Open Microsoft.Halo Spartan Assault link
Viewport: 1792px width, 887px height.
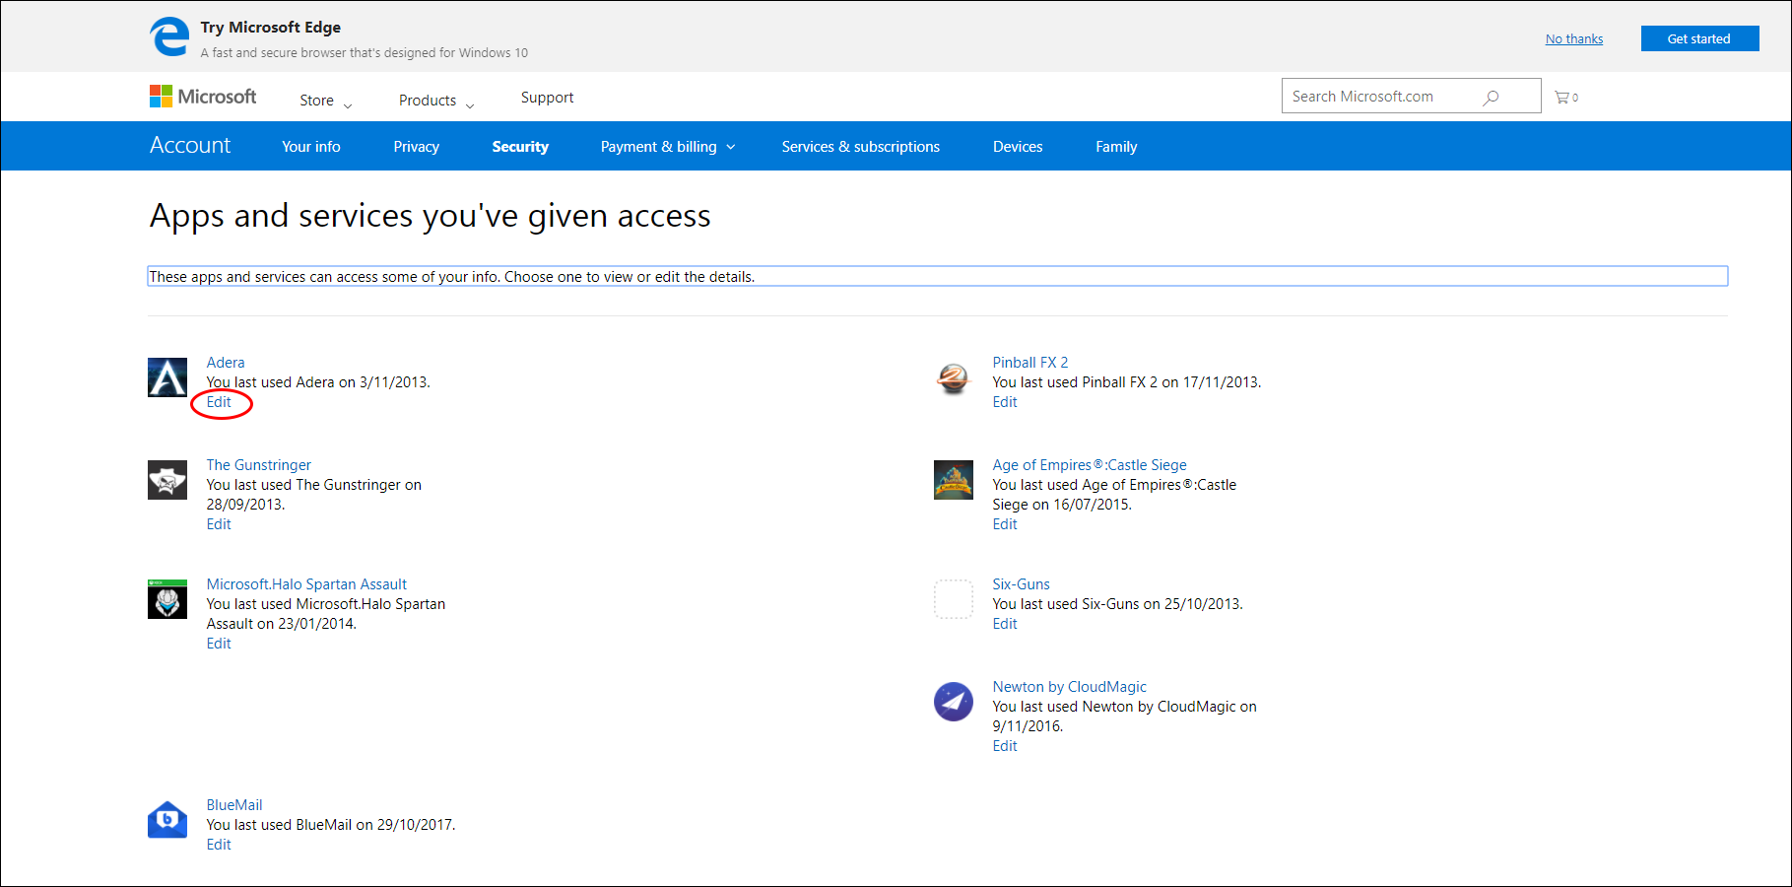pyautogui.click(x=306, y=584)
